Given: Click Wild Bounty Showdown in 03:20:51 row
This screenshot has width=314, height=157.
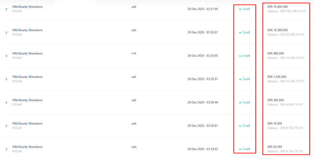Looking at the screenshot, I should pyautogui.click(x=27, y=77).
